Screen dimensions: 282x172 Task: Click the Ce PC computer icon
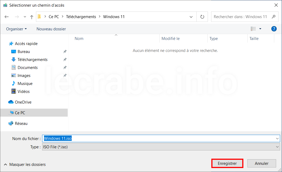pyautogui.click(x=11, y=113)
